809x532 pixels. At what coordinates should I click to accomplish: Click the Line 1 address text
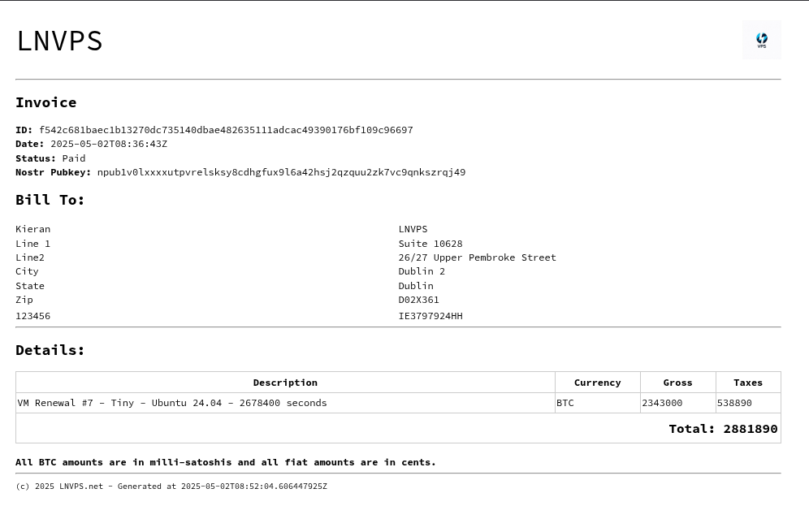pos(33,244)
